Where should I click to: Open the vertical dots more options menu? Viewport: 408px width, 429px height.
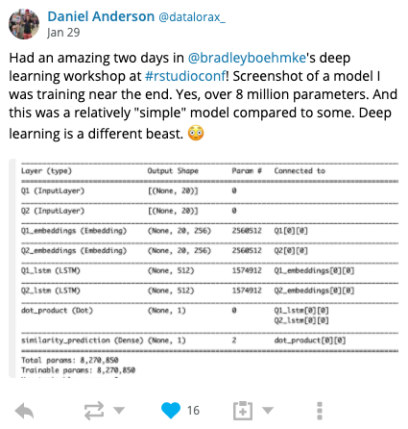[320, 411]
